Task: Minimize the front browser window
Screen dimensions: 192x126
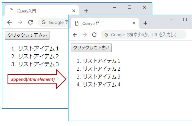Action: pos(171,20)
